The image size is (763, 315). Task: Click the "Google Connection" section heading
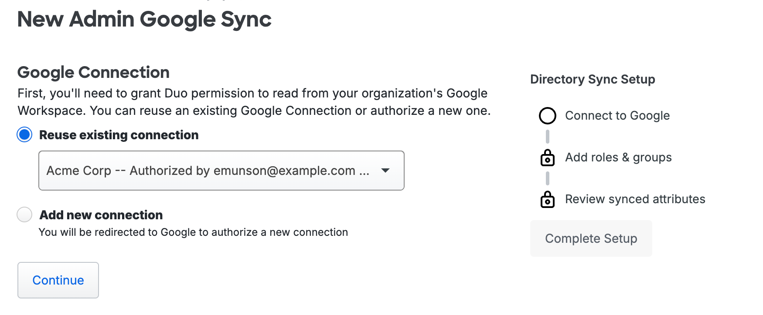93,72
